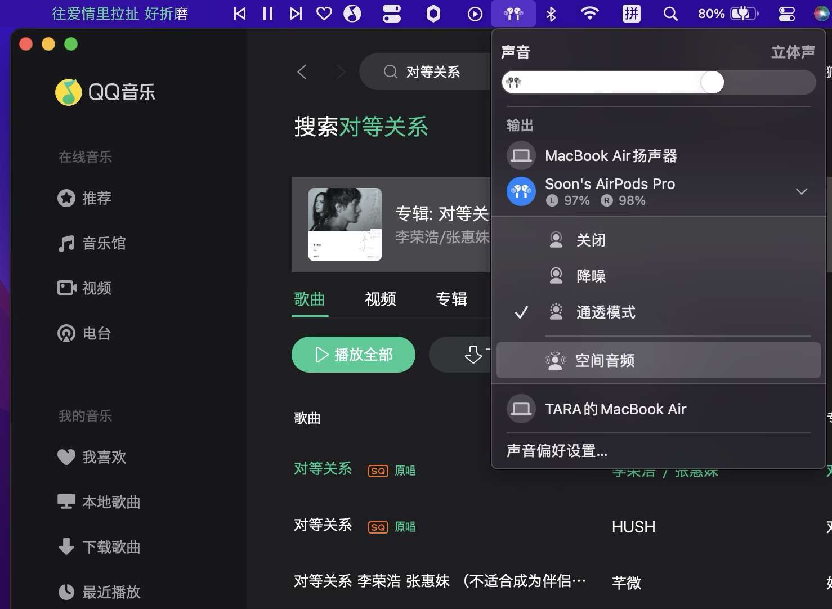Open 最近播放 in the sidebar
Viewport: 832px width, 609px height.
[99, 592]
